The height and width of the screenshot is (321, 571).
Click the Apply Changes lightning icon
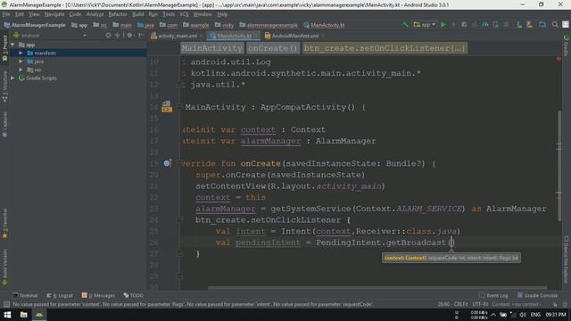(x=453, y=25)
